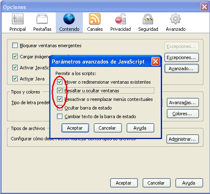Toggle Resaltar u ocultar ventanas checkbox
Viewport: 210px width, 194px height.
59,91
